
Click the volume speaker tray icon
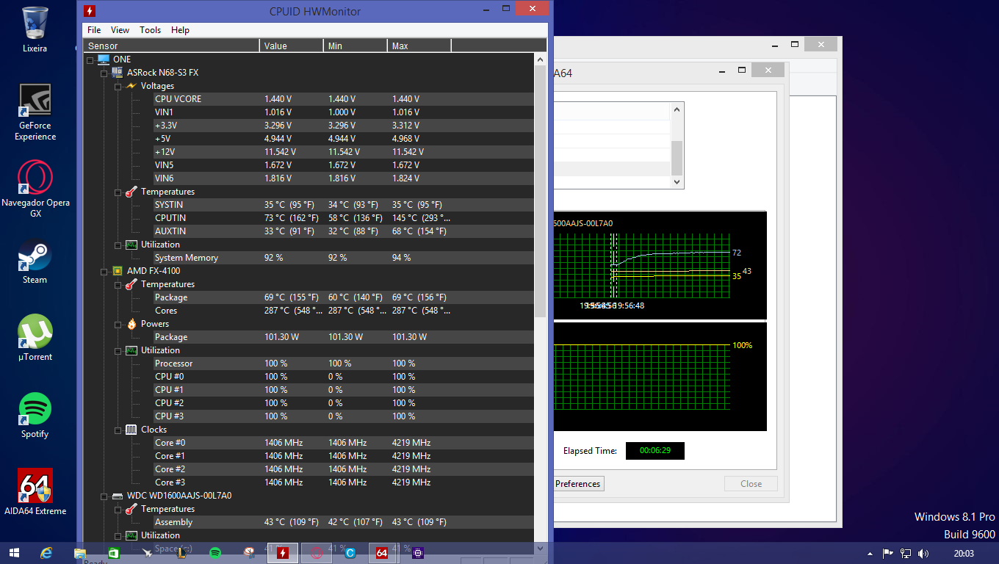pyautogui.click(x=923, y=553)
